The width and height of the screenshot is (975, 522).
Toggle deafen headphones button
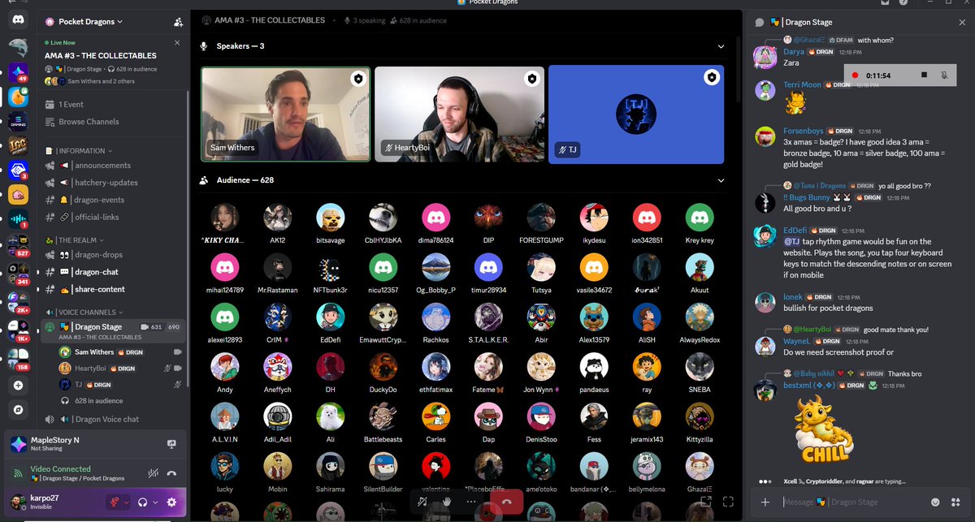click(143, 503)
